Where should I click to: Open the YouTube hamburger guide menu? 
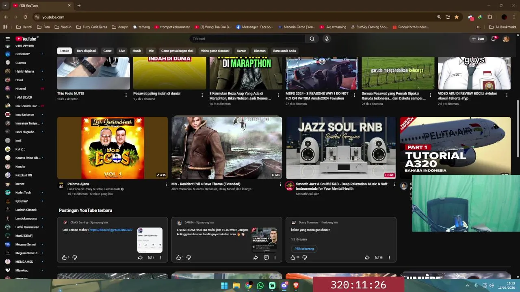[7, 39]
